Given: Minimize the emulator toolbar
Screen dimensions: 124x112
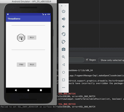Looking at the screenshot, I should [66, 6].
